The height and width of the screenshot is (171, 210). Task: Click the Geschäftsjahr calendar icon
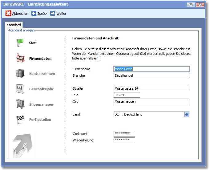pos(20,89)
